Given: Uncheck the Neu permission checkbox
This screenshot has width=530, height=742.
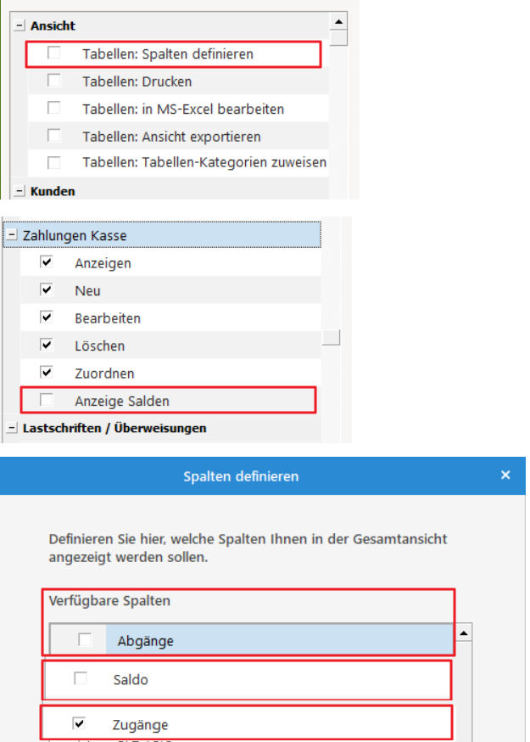Looking at the screenshot, I should (x=47, y=289).
